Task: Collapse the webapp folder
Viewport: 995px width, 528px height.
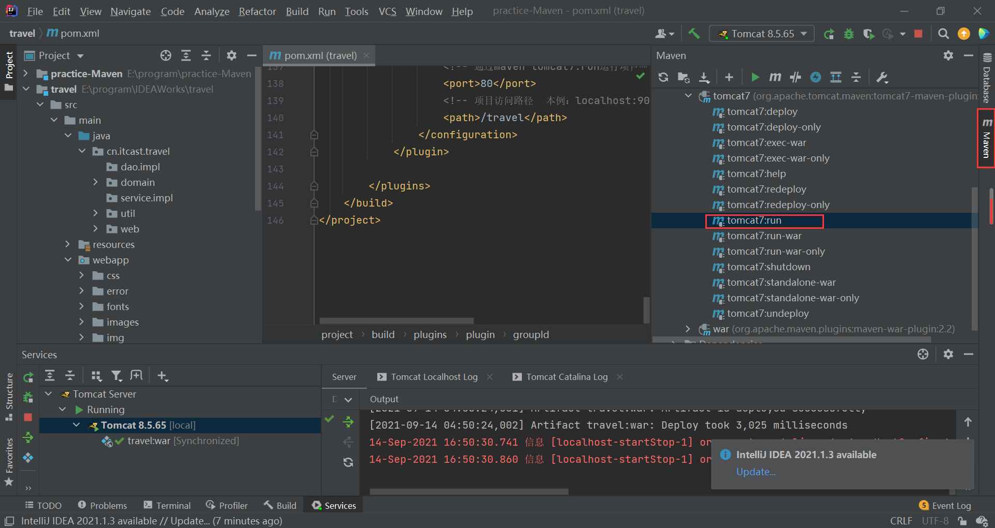Action: click(x=68, y=260)
